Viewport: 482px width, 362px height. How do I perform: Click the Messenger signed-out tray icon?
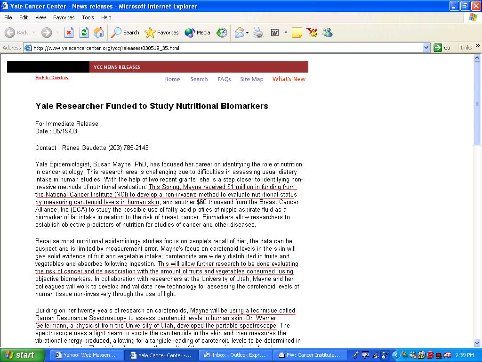[x=413, y=355]
